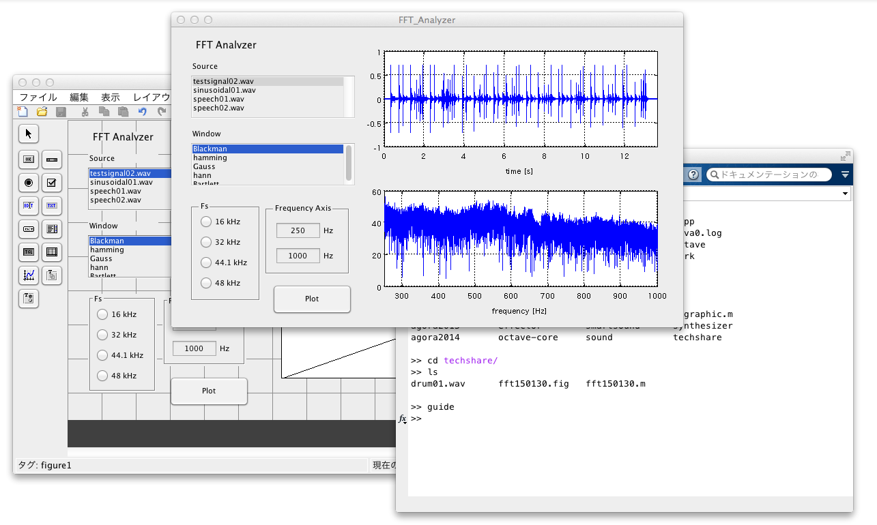Click the MATLAB documentation search field
Viewport: 877px width, 525px height.
[769, 175]
